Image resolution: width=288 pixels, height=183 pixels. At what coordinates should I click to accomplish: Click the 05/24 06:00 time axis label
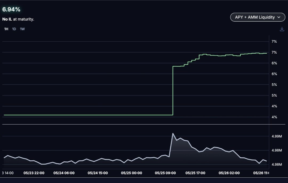(64, 173)
